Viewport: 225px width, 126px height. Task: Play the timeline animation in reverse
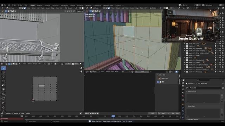91,113
